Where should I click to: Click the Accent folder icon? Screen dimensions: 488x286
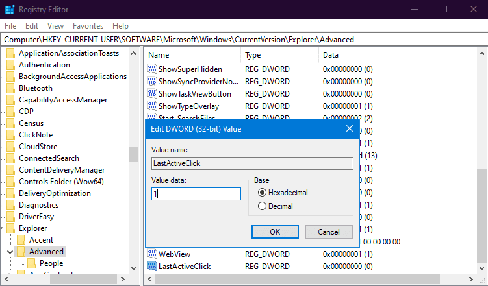point(21,240)
